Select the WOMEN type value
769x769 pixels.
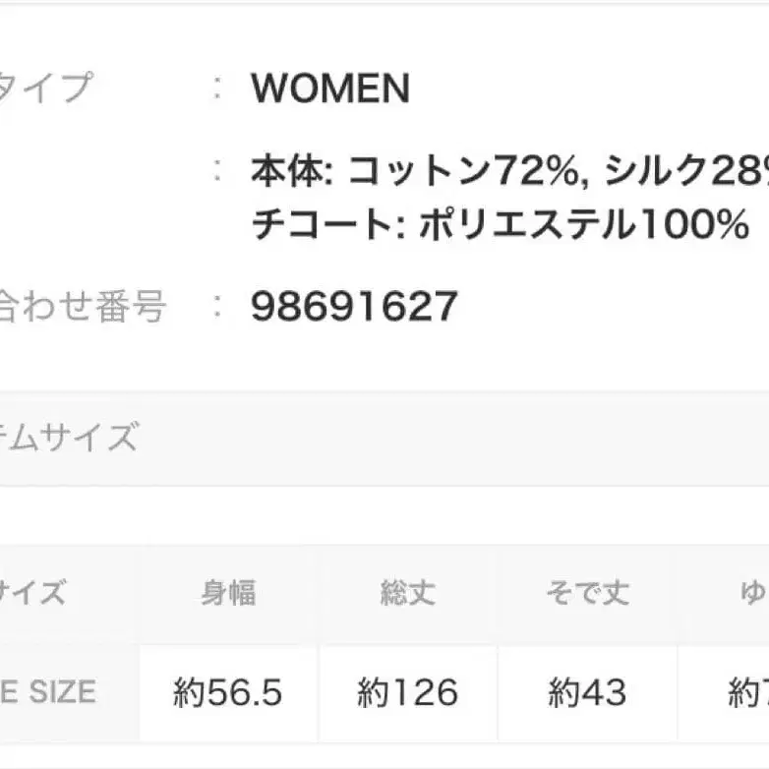coord(330,89)
